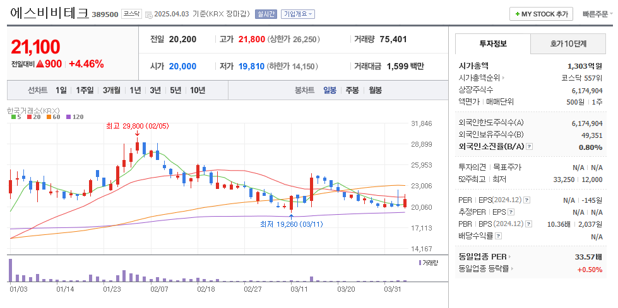
Task: Click the 전일 value 20,200
Action: (x=182, y=39)
